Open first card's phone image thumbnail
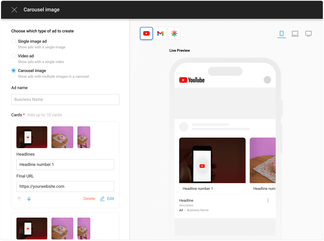The image size is (324, 241). [x=32, y=137]
